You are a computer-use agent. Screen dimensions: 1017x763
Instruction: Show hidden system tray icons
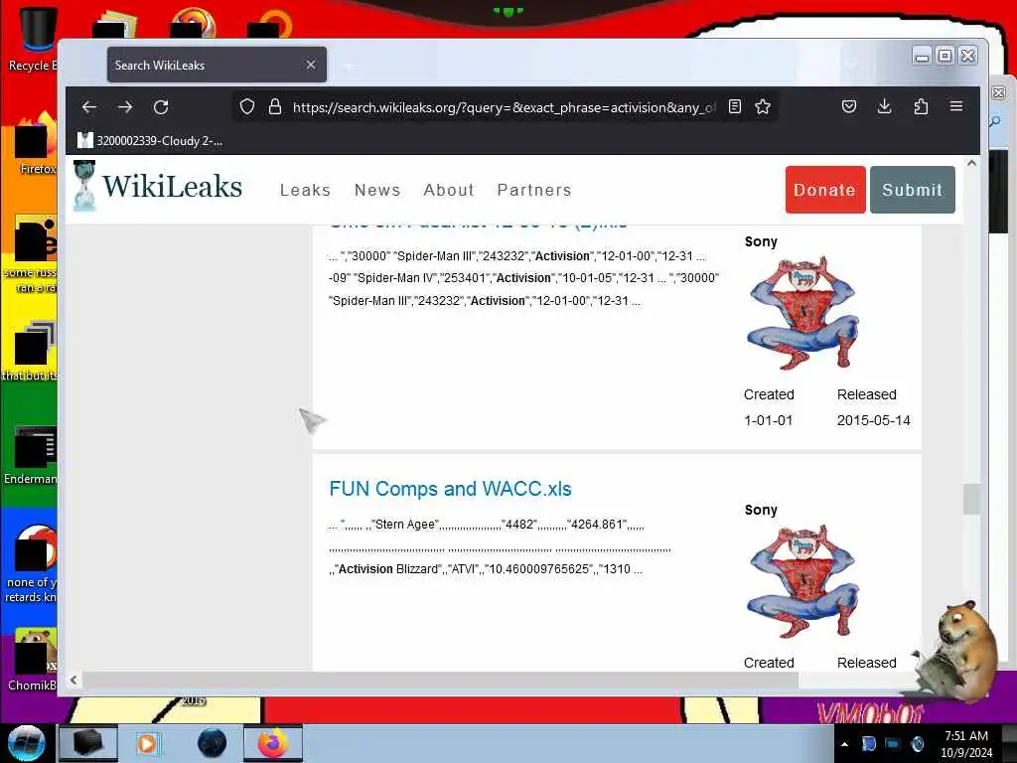(x=844, y=744)
